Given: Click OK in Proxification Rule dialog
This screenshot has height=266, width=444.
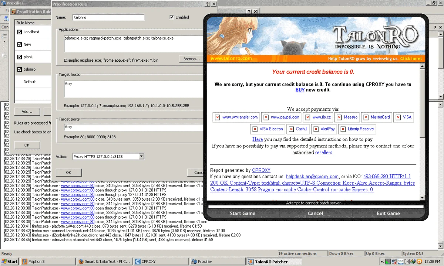Looking at the screenshot, I should pos(68,173).
